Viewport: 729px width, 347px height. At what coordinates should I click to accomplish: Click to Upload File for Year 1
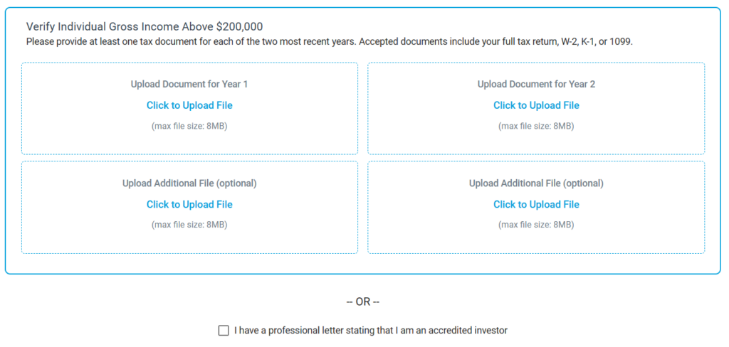point(189,105)
